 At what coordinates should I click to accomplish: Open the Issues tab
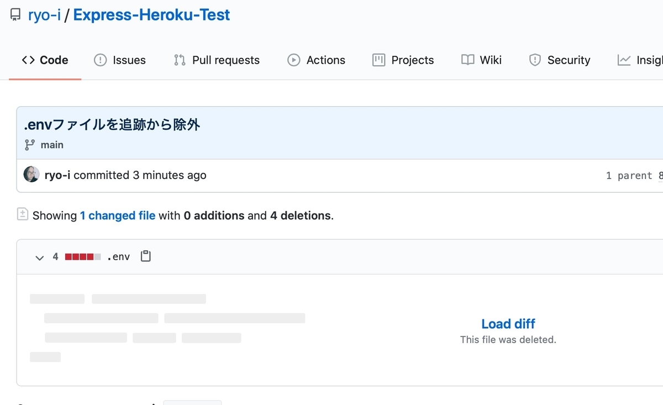pyautogui.click(x=120, y=60)
